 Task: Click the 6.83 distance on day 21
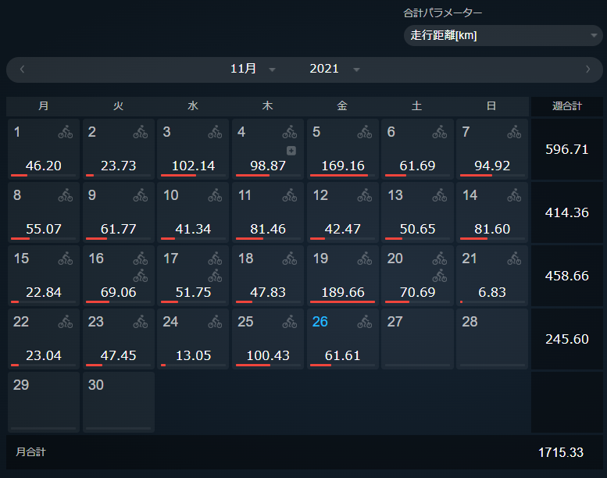[x=492, y=293]
